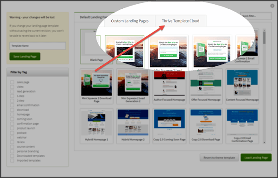Tick the lead generation filter checkbox
This screenshot has height=178, width=278.
point(12,91)
